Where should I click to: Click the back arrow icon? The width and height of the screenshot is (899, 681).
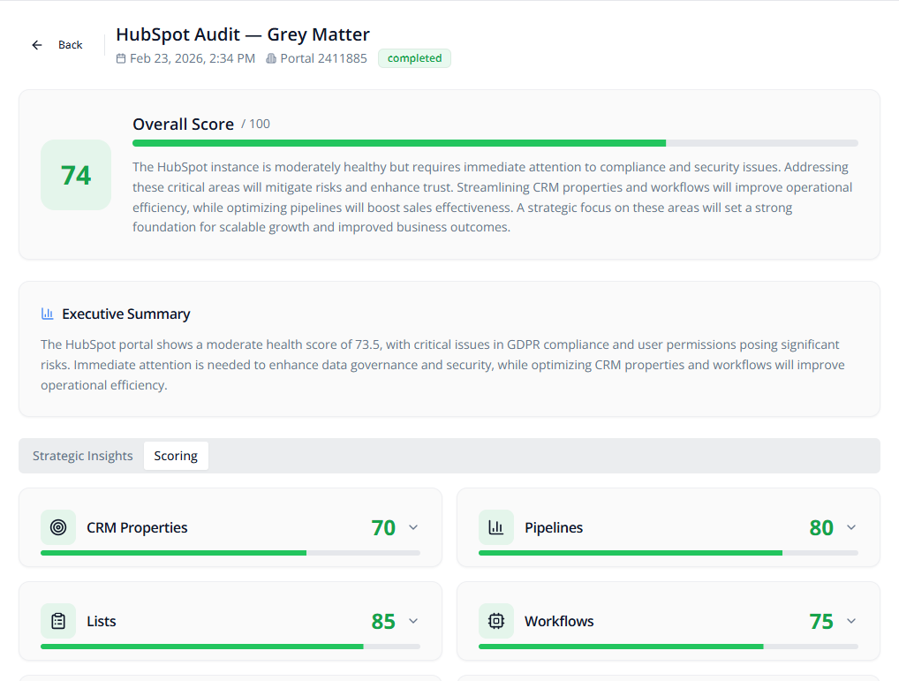tap(37, 45)
